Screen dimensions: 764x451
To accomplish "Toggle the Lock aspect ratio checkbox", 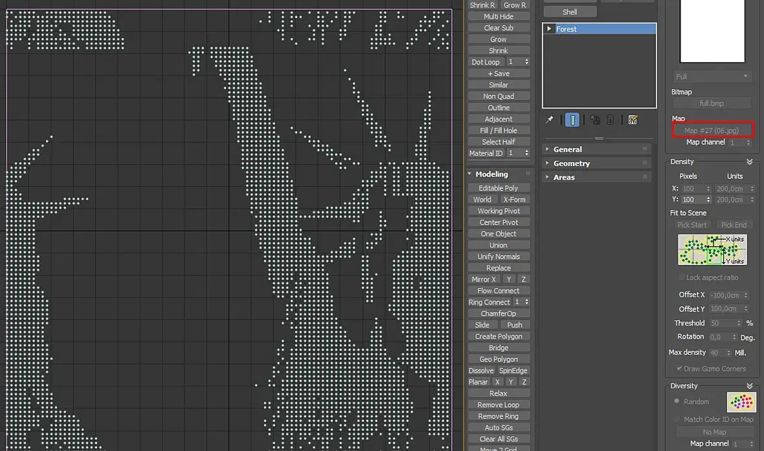I will coord(682,277).
